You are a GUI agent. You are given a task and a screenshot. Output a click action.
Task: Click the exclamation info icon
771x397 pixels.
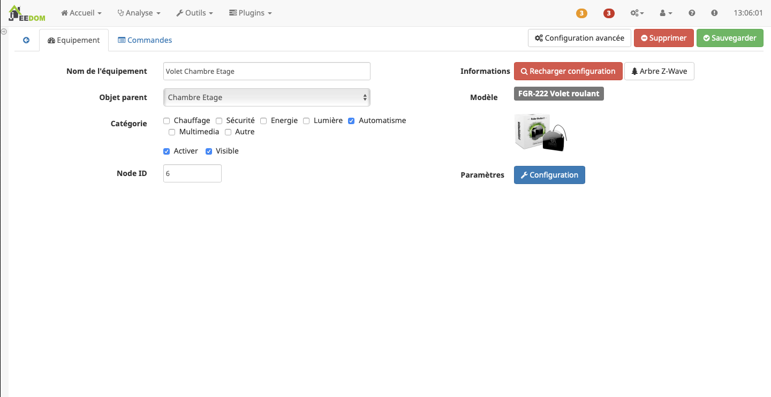[x=714, y=13]
